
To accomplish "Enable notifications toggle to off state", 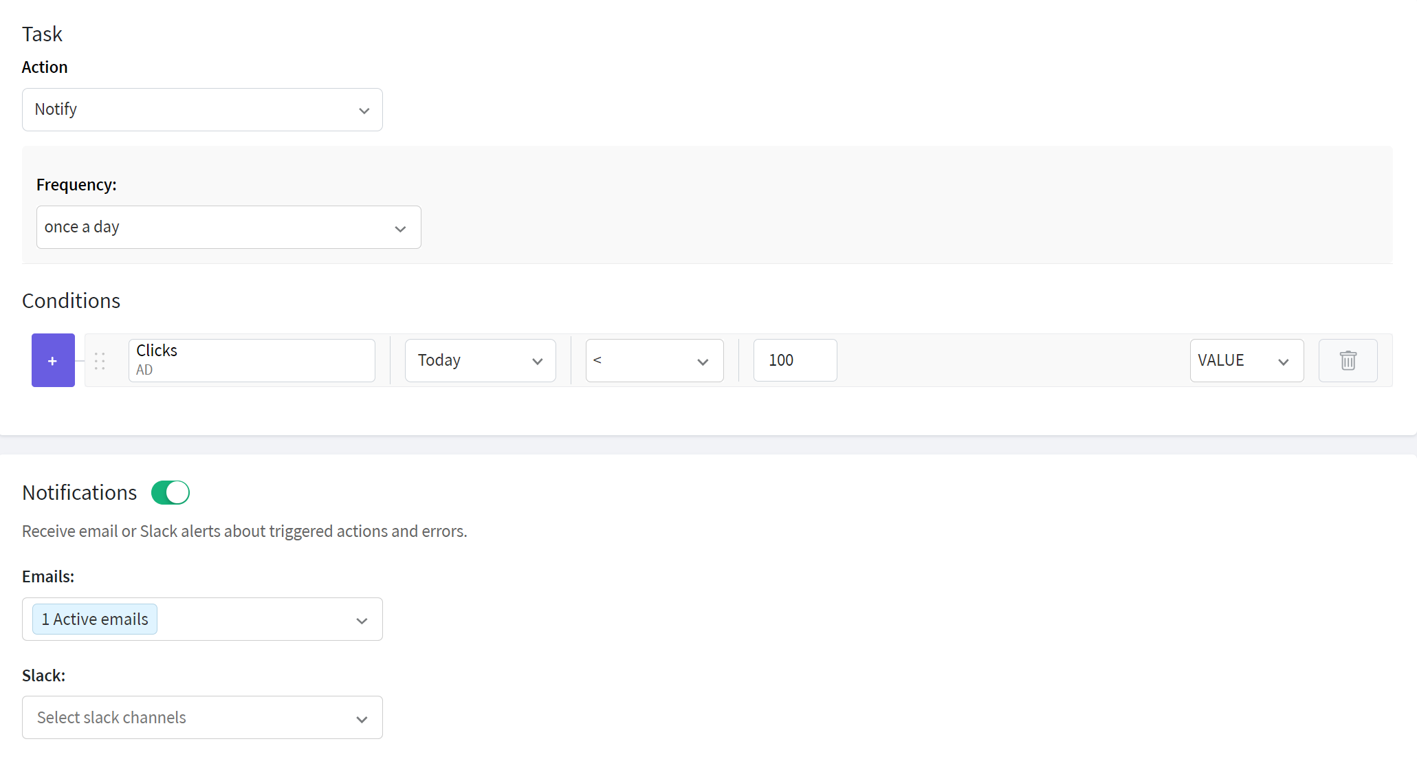I will click(170, 492).
